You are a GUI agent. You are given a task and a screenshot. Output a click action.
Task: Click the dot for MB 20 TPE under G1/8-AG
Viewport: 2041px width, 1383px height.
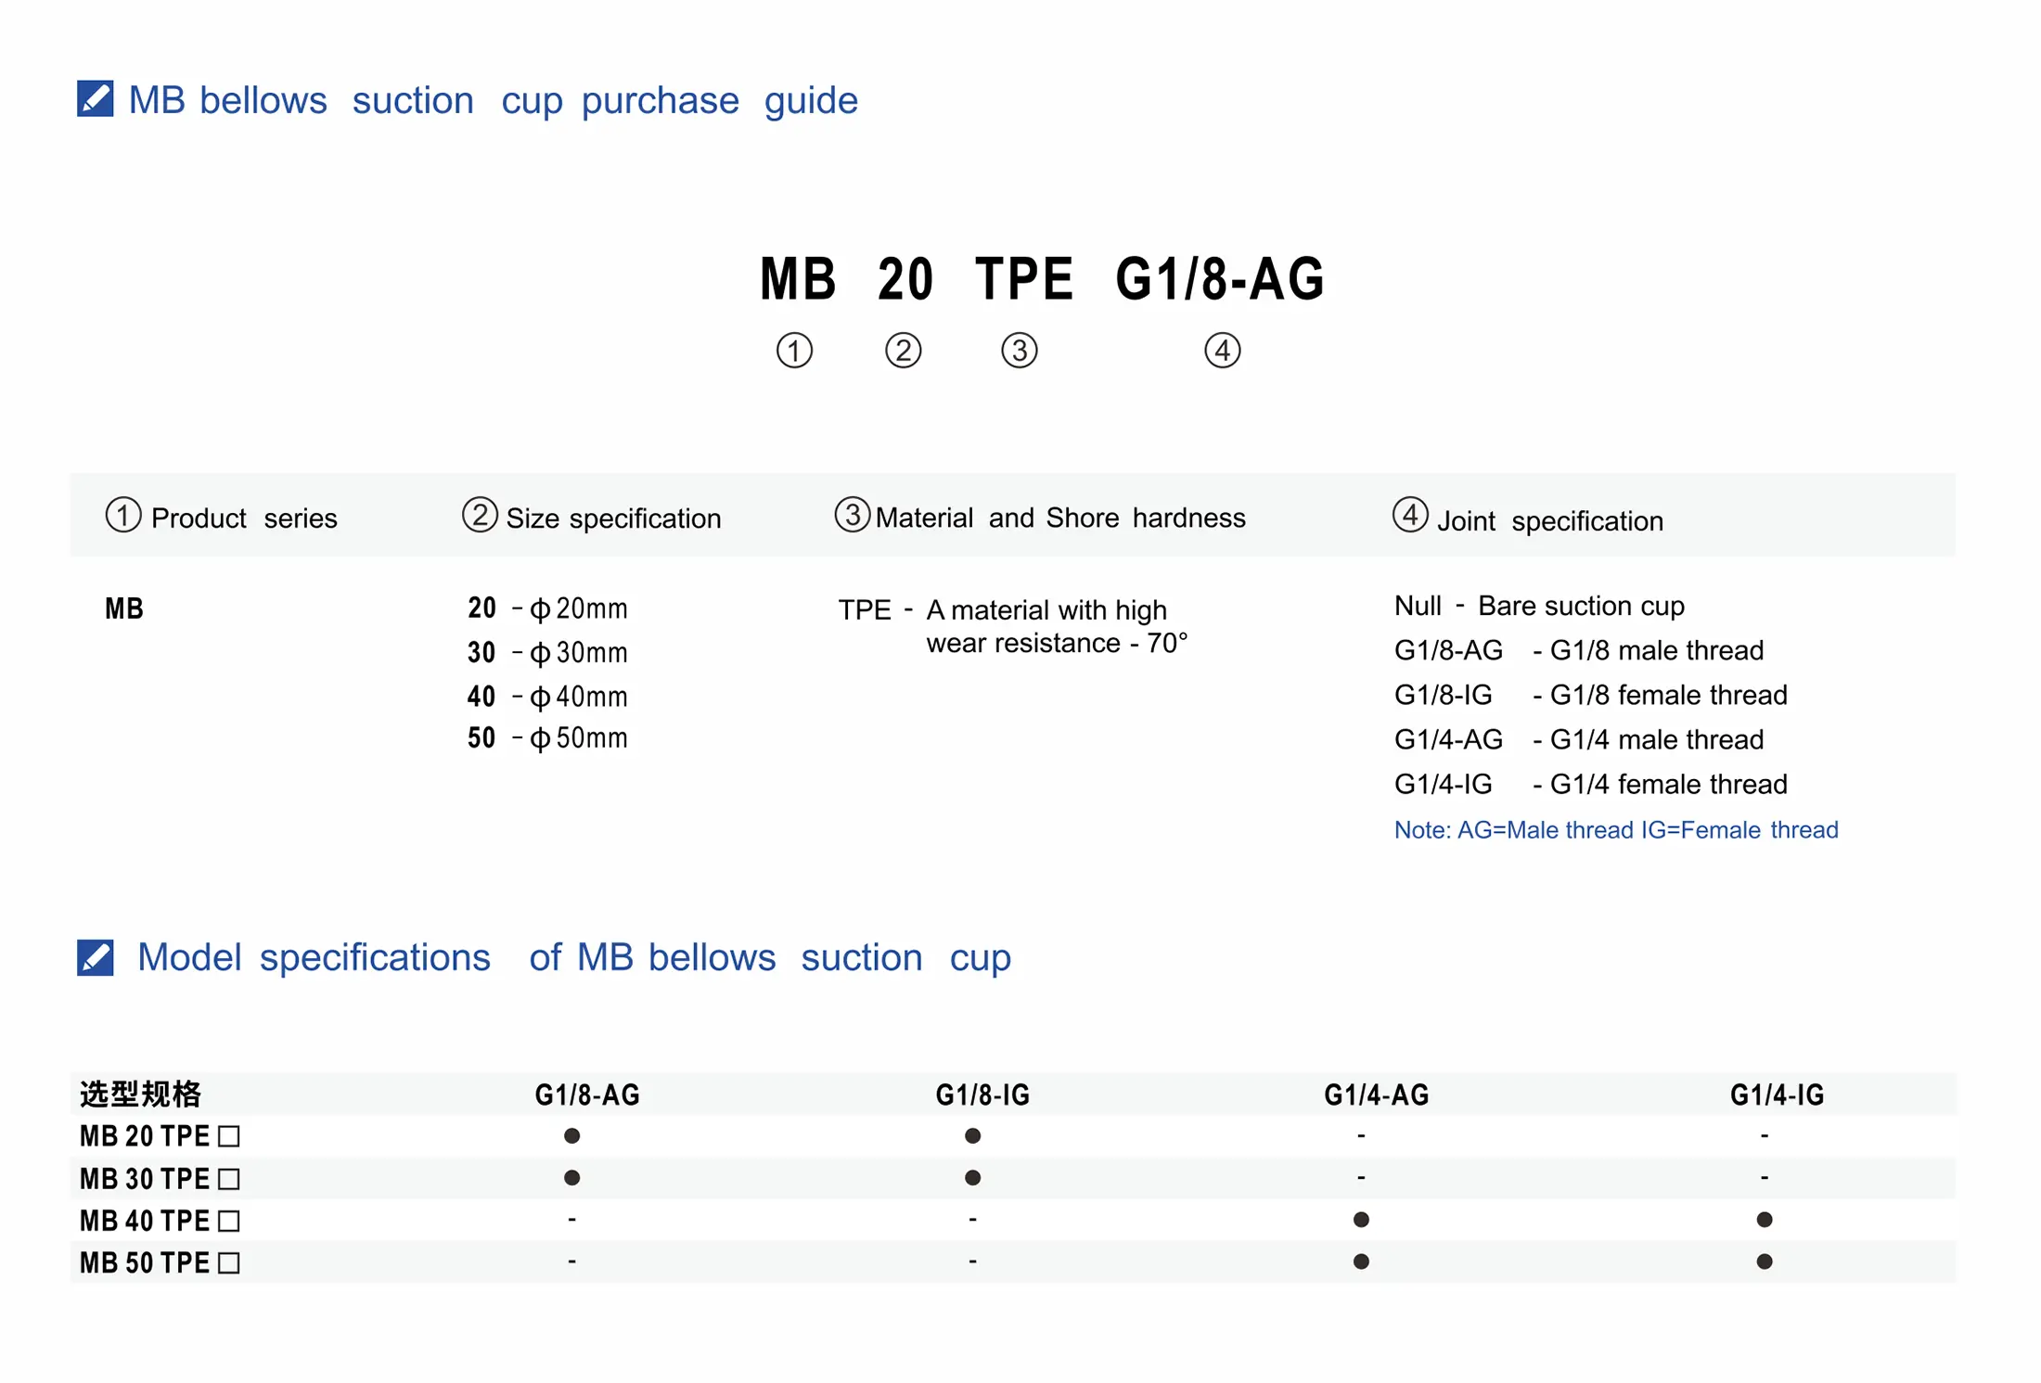pos(571,1136)
